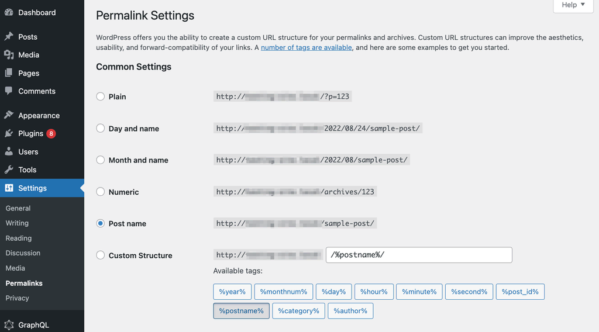Click the Posts pushpin icon

[x=9, y=37]
